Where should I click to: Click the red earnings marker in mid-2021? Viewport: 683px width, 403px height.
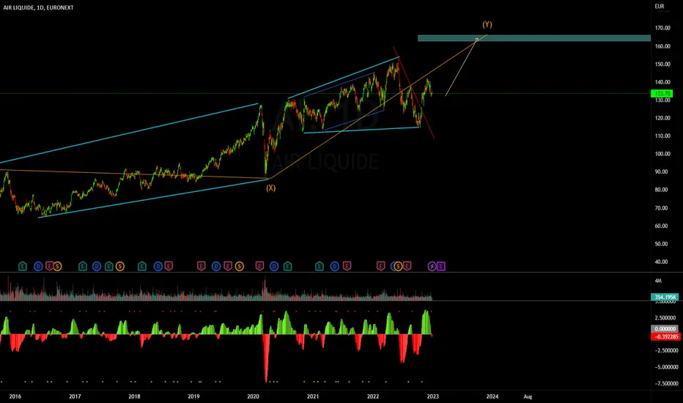[347, 266]
